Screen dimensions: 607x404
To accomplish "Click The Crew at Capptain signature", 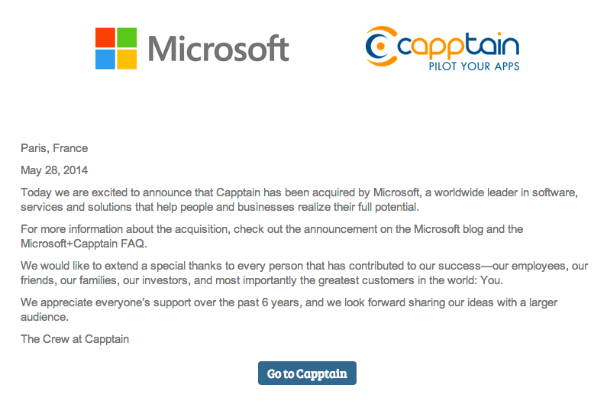I will [x=75, y=339].
